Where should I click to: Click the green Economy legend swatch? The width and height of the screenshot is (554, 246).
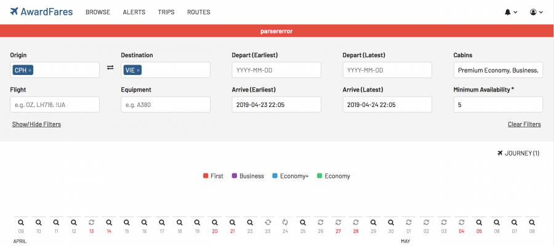point(319,176)
